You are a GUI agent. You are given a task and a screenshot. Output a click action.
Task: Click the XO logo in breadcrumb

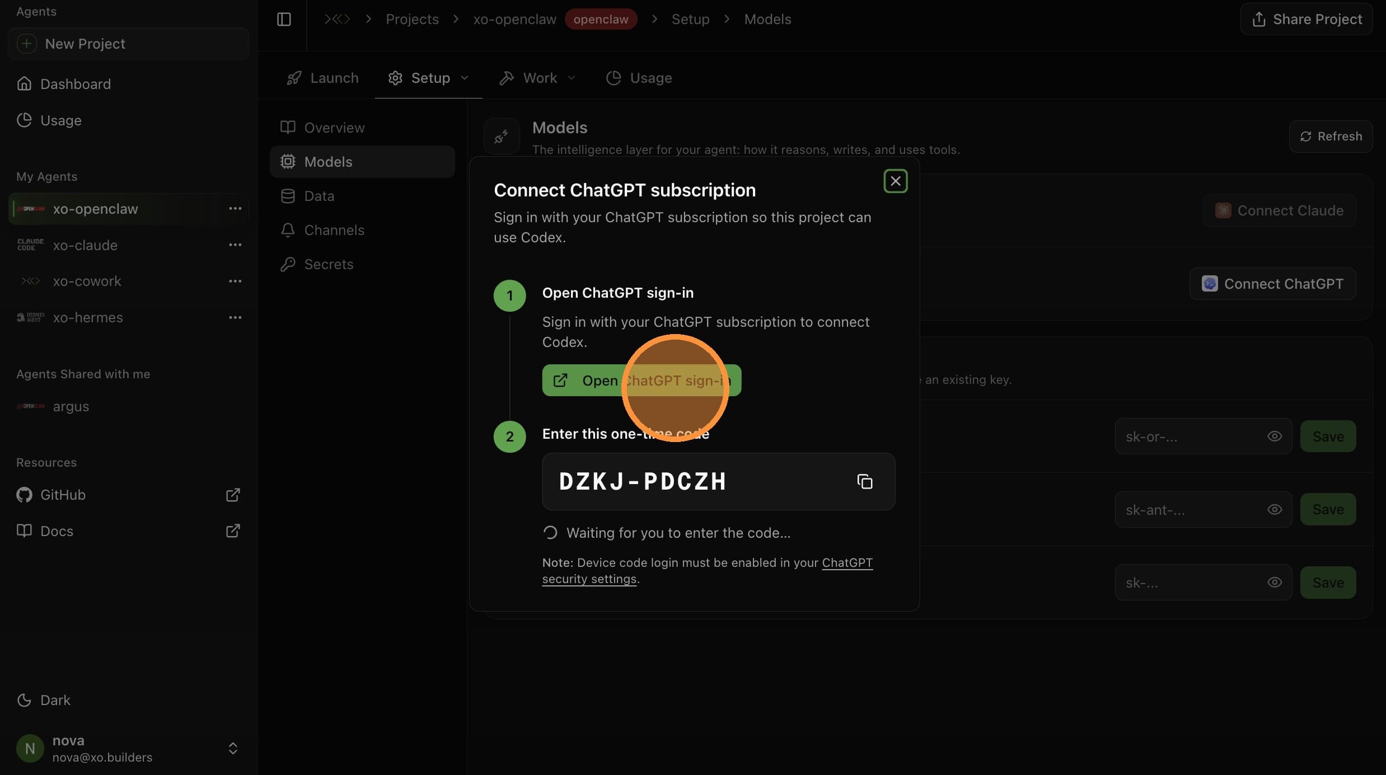point(338,19)
